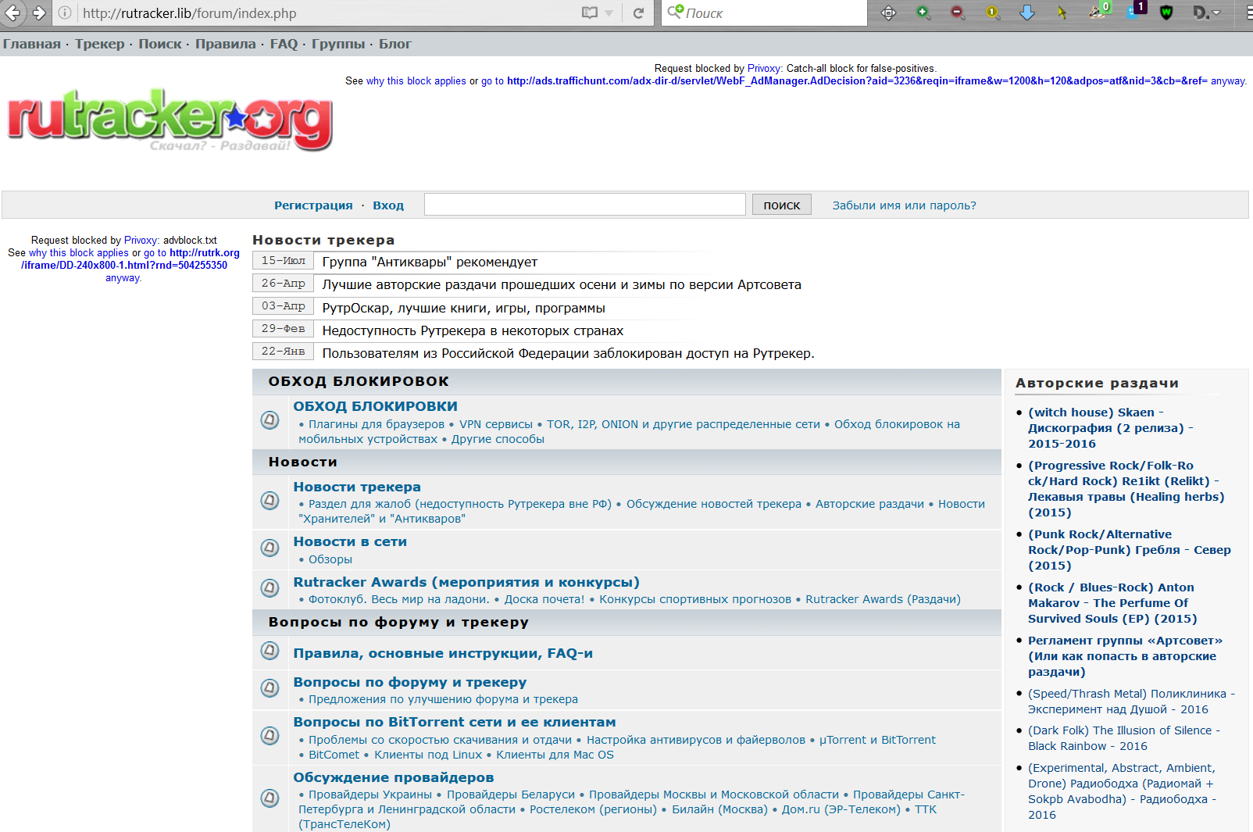Open Доска почета! subforum
The width and height of the screenshot is (1253, 832).
pos(544,599)
